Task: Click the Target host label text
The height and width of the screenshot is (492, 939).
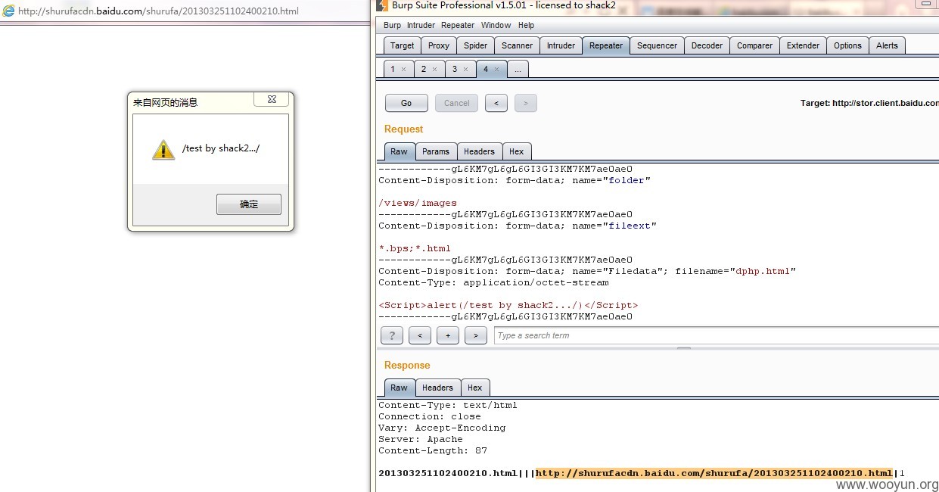Action: coord(869,103)
